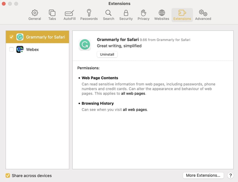Image resolution: width=238 pixels, height=182 pixels.
Task: Click the Grammarly logo in details panel
Action: [x=85, y=44]
